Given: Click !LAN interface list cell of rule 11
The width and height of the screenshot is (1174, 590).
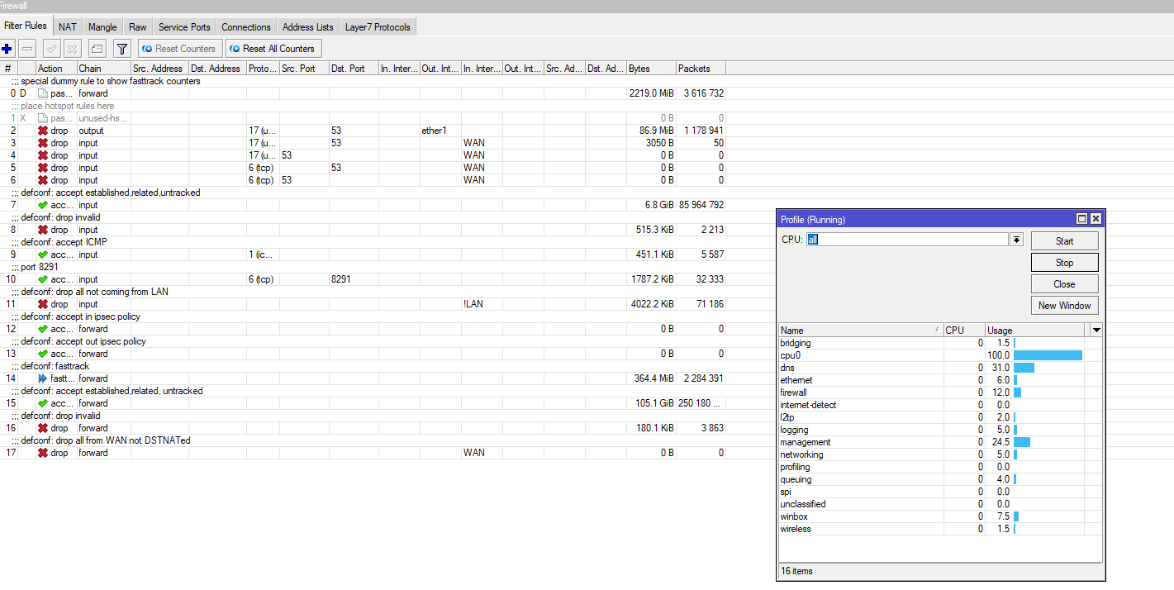Looking at the screenshot, I should coord(482,304).
